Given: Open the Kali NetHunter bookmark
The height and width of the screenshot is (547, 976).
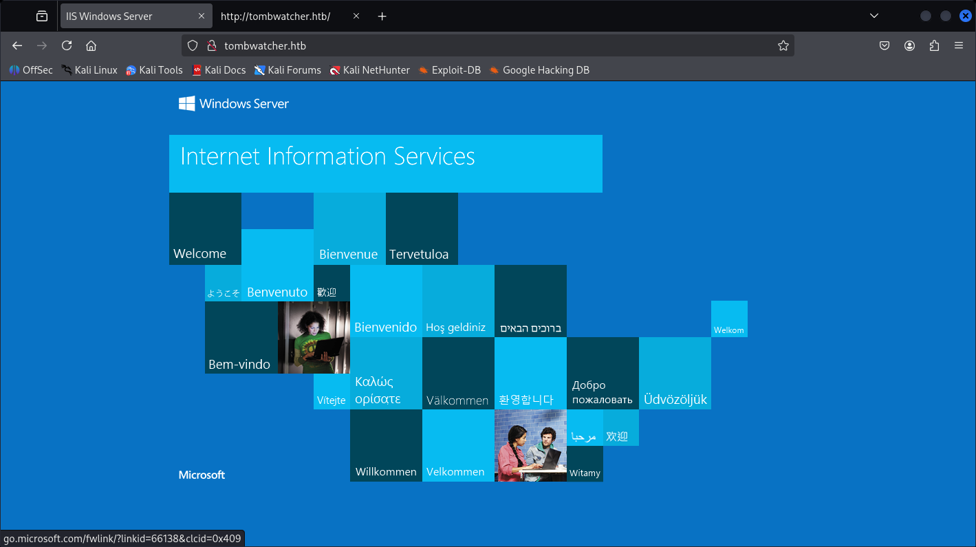Looking at the screenshot, I should [x=369, y=70].
